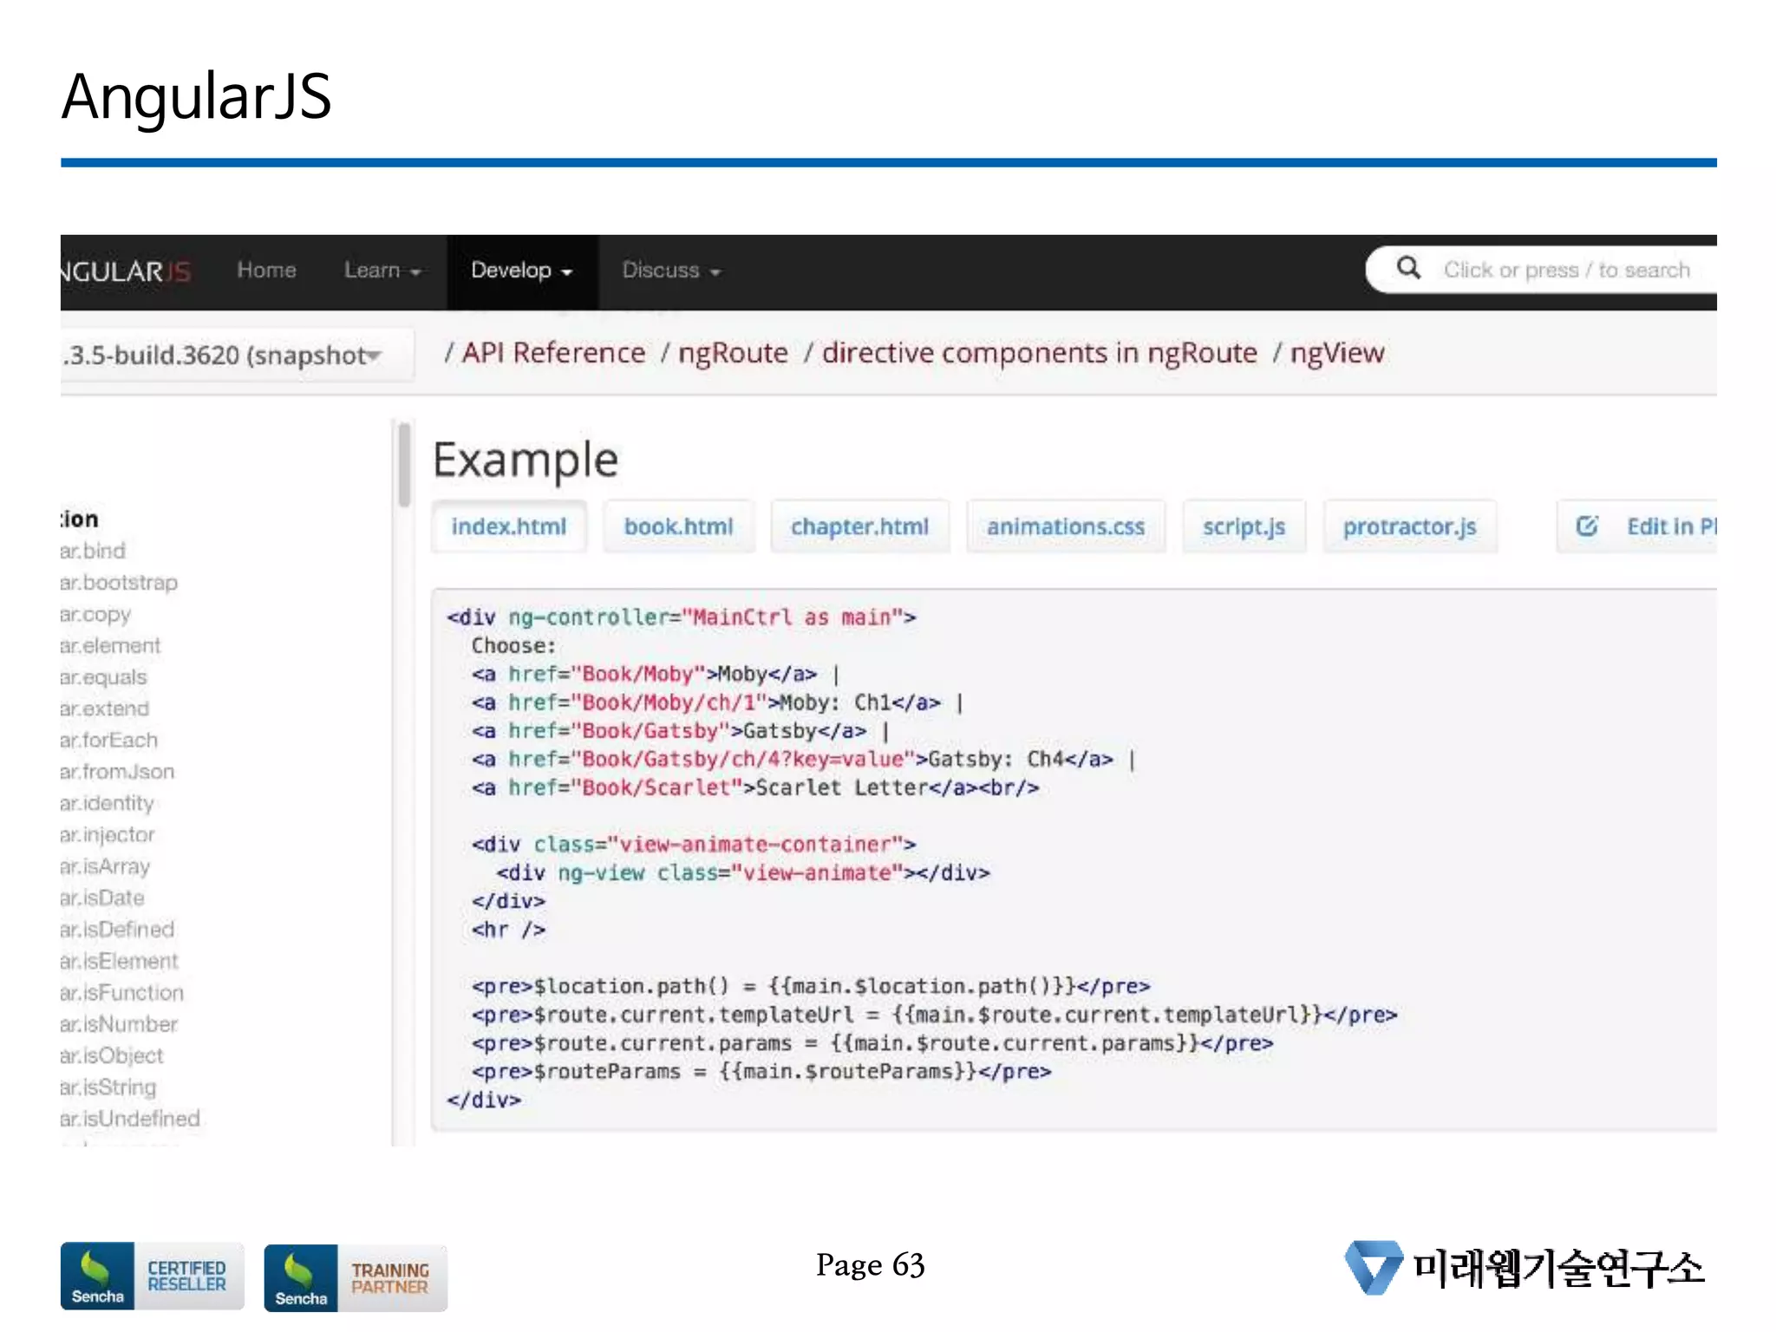
Task: Open angular.element in sidebar
Action: point(110,645)
